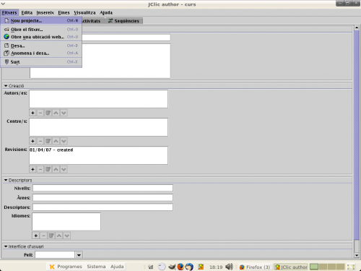Collapse the Descriptors section
This screenshot has height=271, width=361.
pyautogui.click(x=6, y=180)
